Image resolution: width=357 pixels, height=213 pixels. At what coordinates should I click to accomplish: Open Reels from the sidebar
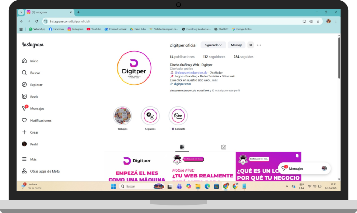34,97
